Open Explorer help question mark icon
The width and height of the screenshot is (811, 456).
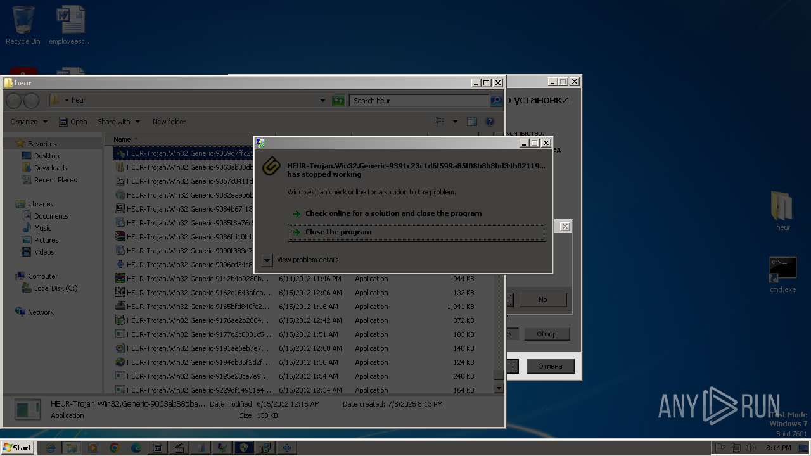coord(489,122)
